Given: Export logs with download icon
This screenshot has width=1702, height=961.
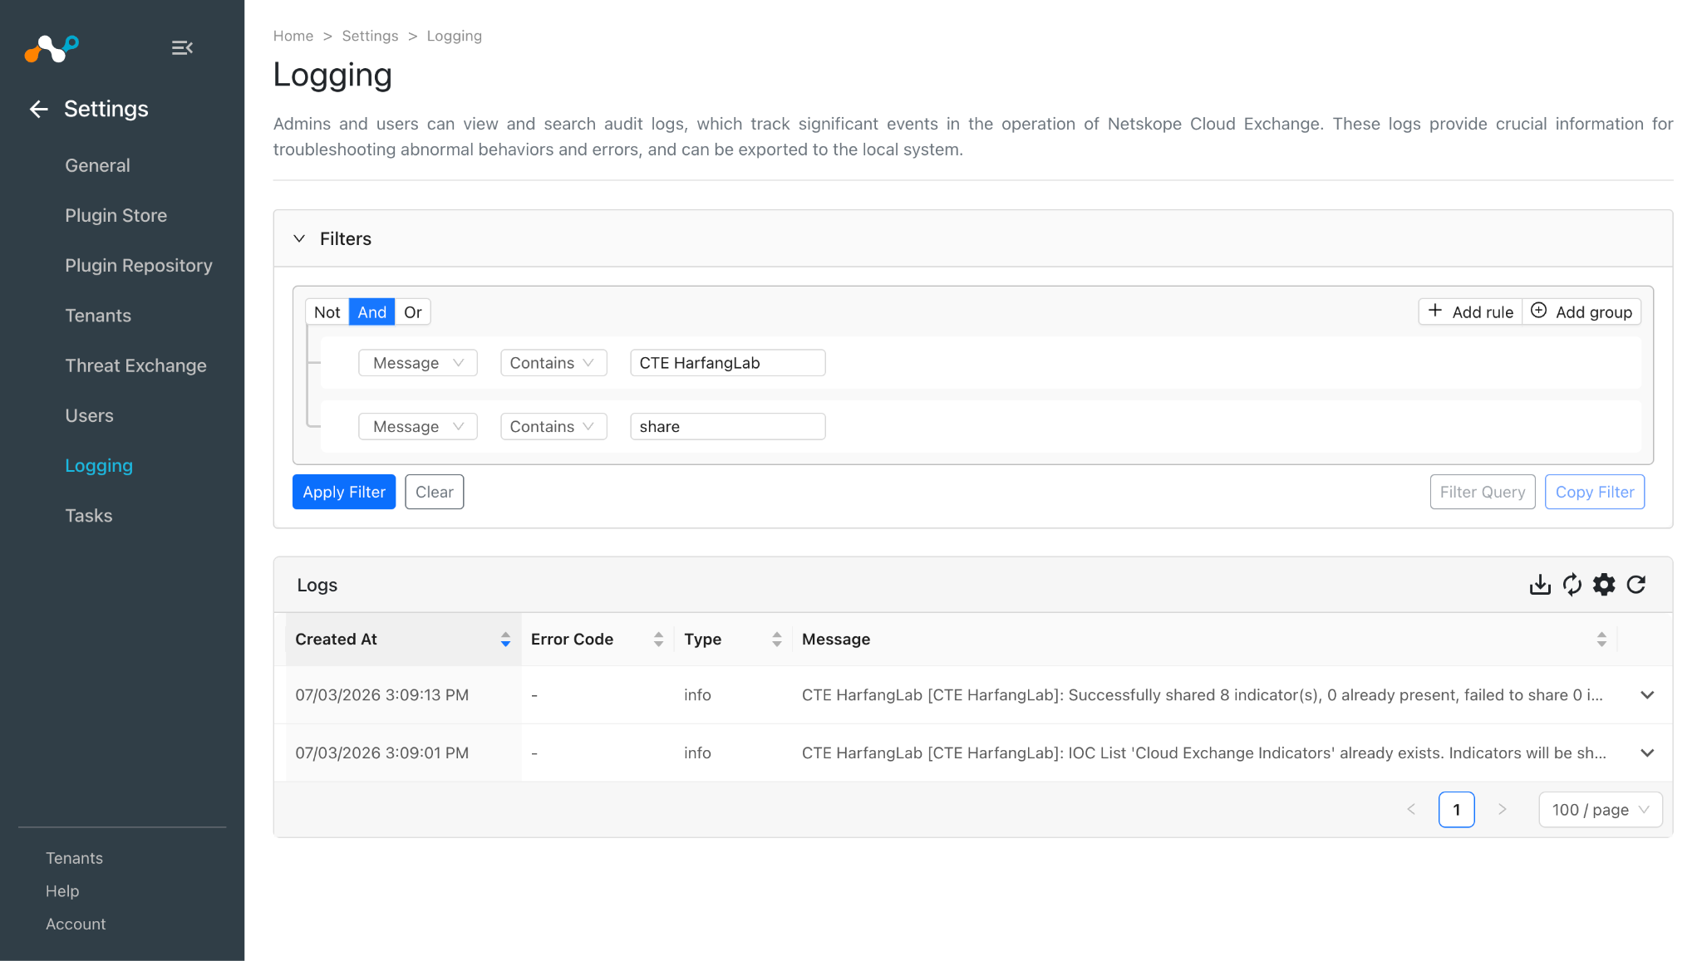Looking at the screenshot, I should point(1540,585).
